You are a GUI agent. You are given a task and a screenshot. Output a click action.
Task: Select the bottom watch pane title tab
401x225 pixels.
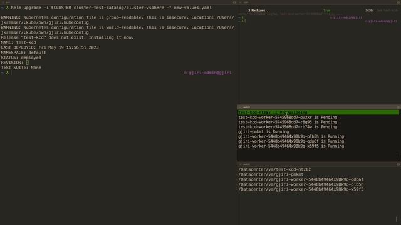(x=246, y=164)
